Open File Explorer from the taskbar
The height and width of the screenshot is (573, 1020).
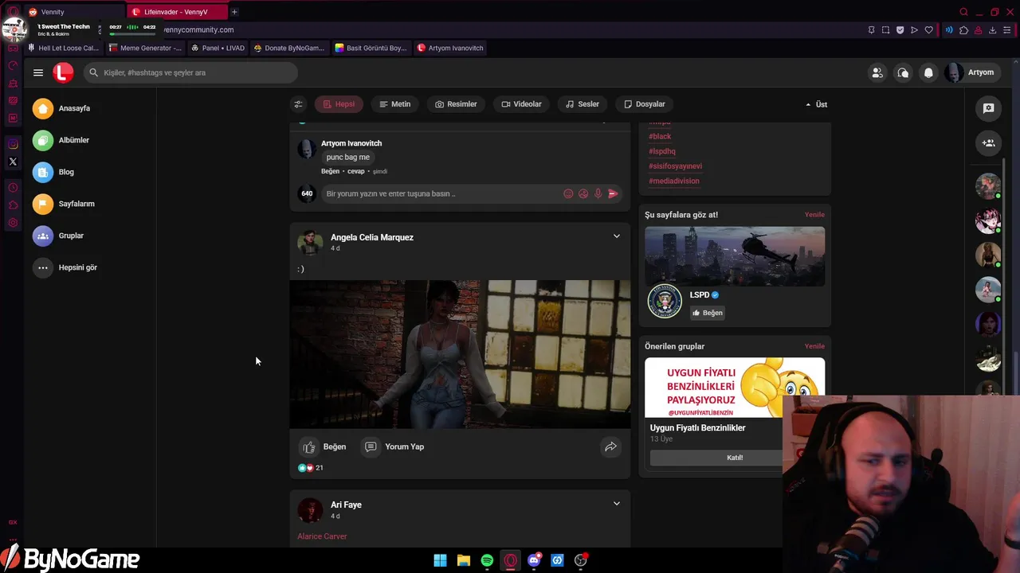click(463, 560)
